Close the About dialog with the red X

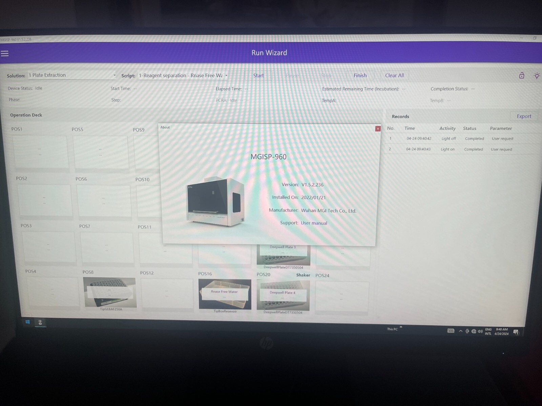(x=378, y=129)
